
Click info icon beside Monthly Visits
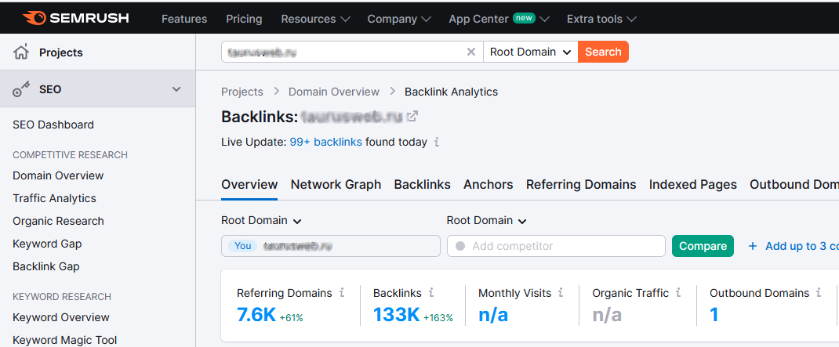point(561,293)
